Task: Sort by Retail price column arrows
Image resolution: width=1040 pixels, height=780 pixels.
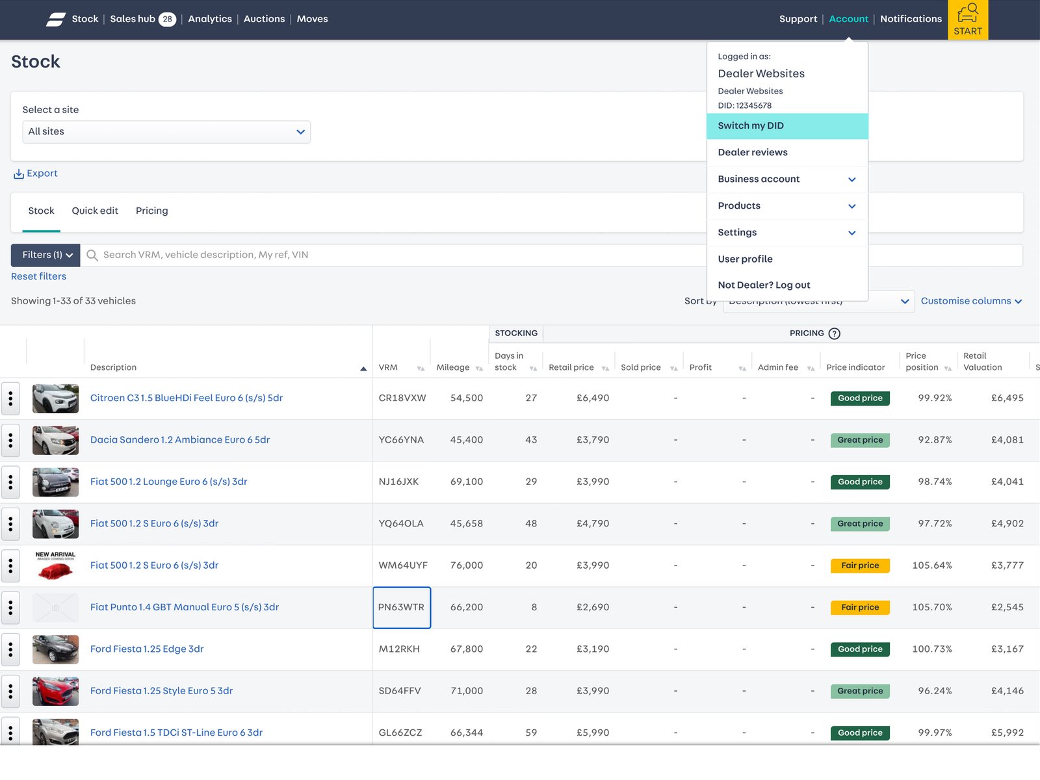Action: [x=605, y=369]
